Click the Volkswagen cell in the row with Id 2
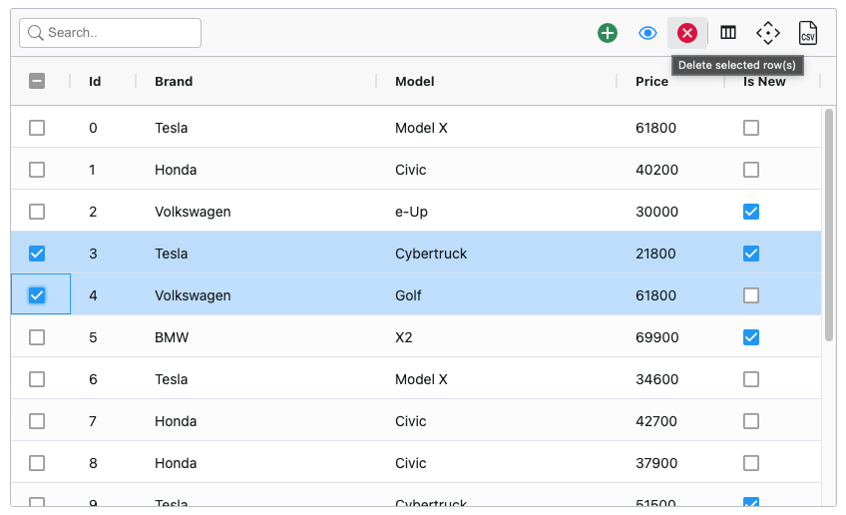 (x=193, y=212)
